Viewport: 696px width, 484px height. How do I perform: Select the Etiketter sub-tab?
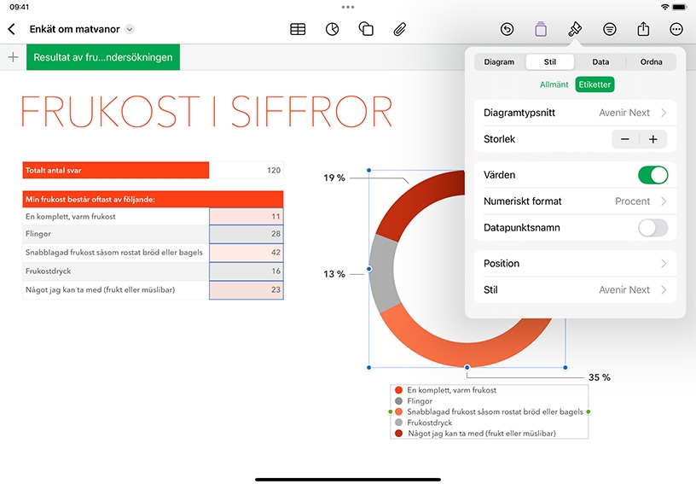(594, 85)
